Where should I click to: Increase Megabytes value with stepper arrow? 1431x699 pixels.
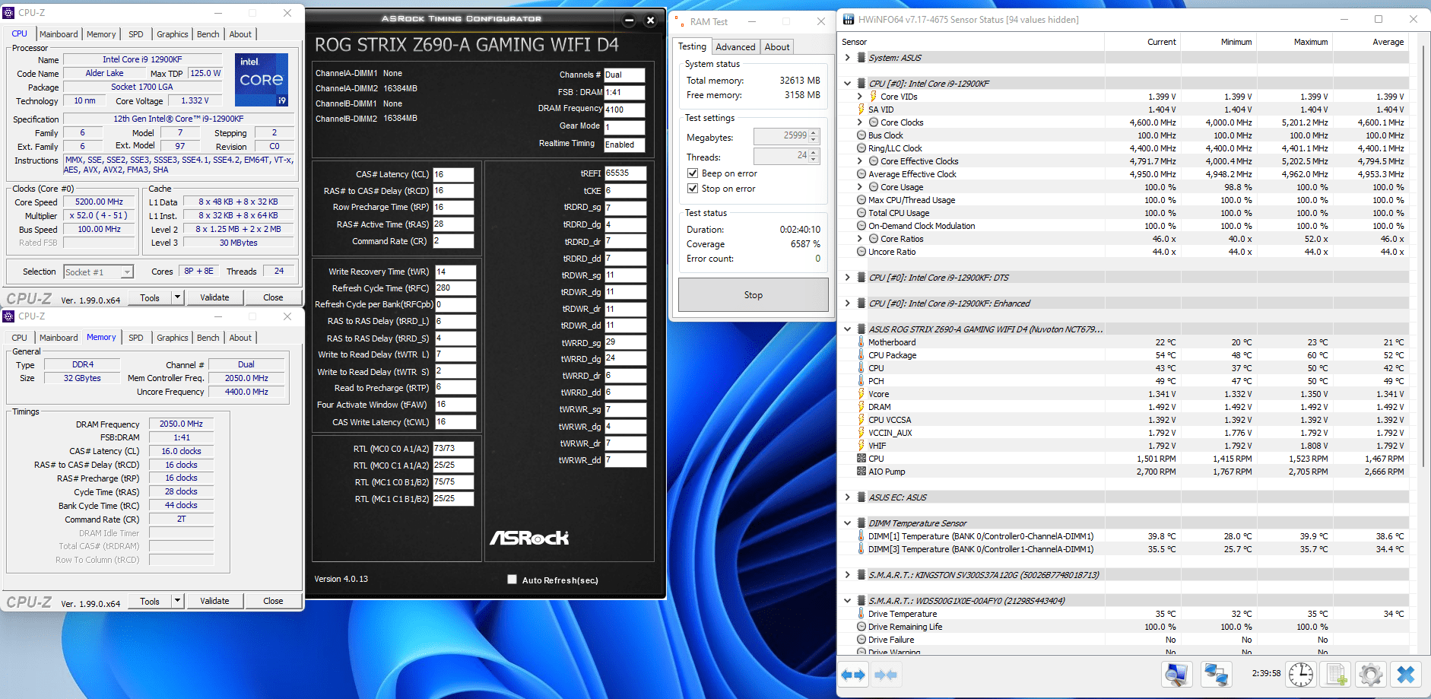(814, 133)
